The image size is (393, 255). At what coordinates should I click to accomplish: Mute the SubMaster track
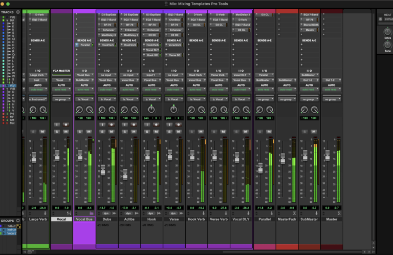pyautogui.click(x=314, y=132)
